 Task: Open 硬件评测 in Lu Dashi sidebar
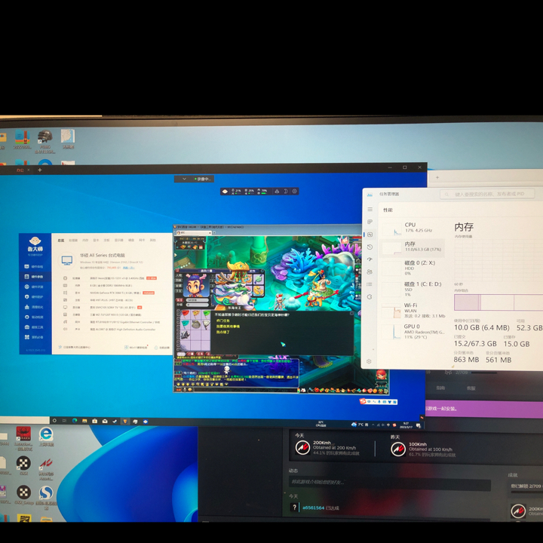coord(34,287)
